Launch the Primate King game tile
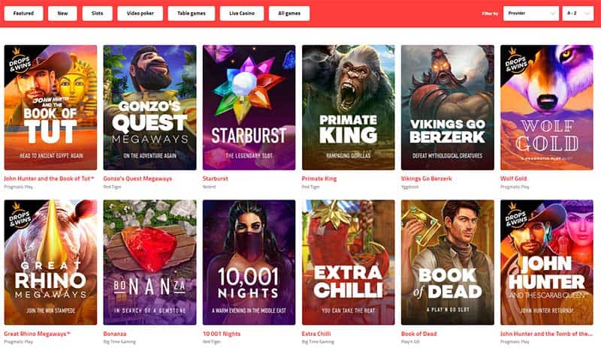This screenshot has height=357, width=601. (349, 107)
